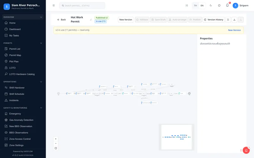254x158 pixels.
Task: Switch language to EN
Action: (x=202, y=5)
